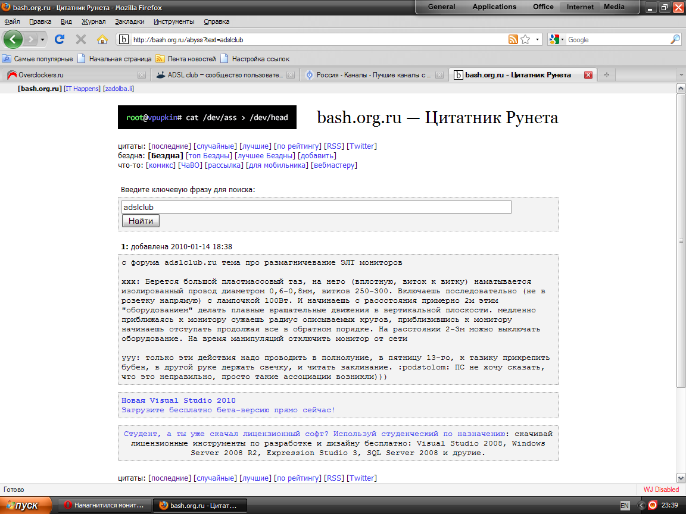686x514 pixels.
Task: Close the ADSL club tab
Action: [x=291, y=75]
